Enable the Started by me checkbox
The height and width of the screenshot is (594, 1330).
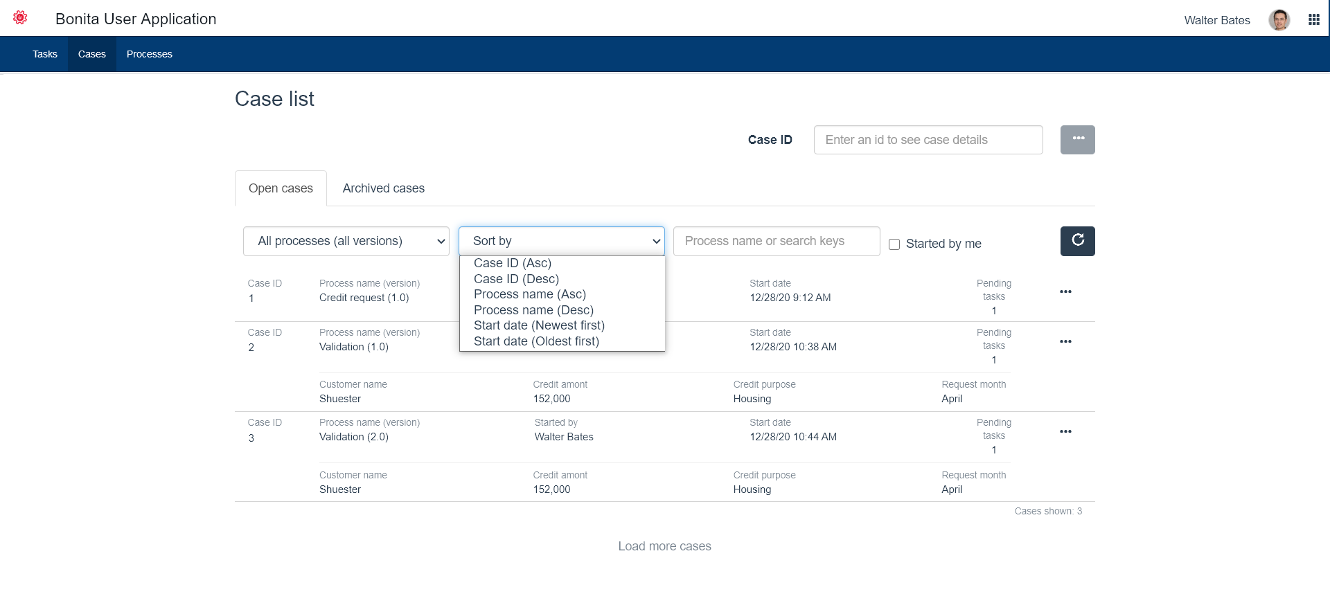point(894,244)
